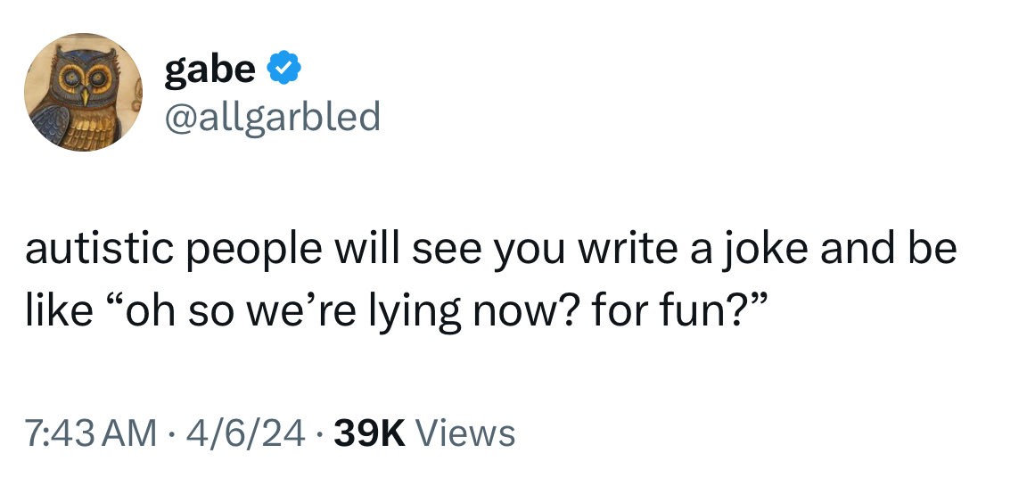Image resolution: width=1027 pixels, height=478 pixels.
Task: Click the display name "gabe"
Action: [210, 69]
